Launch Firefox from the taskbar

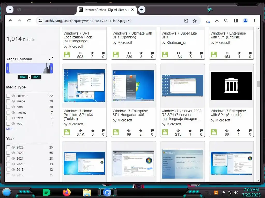pyautogui.click(x=67, y=192)
